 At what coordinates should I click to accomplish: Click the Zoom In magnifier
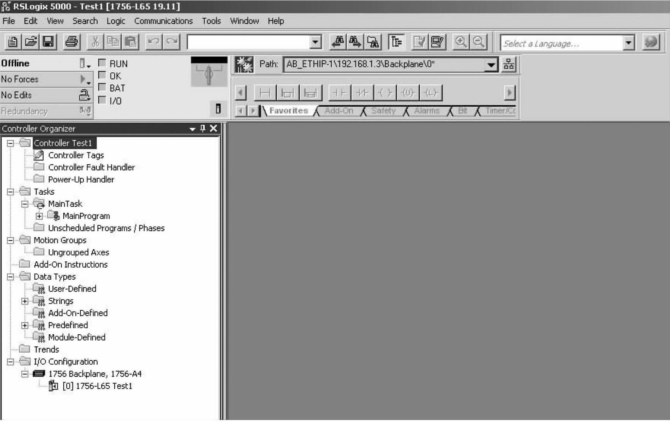(x=461, y=42)
